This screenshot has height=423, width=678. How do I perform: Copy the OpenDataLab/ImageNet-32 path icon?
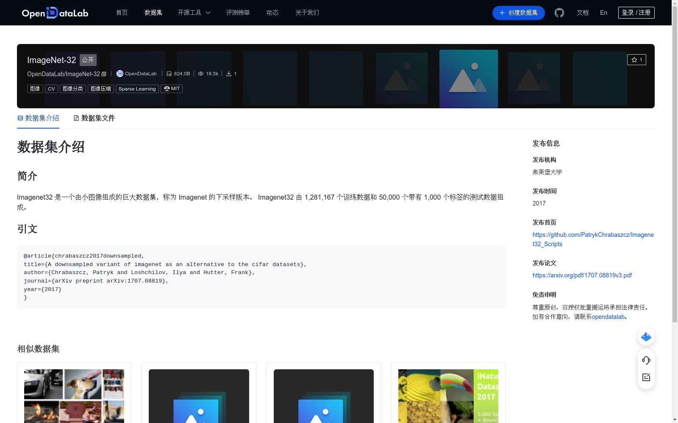pos(104,74)
